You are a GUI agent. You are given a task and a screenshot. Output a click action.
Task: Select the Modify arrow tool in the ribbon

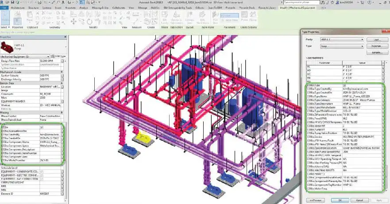(x=5, y=18)
